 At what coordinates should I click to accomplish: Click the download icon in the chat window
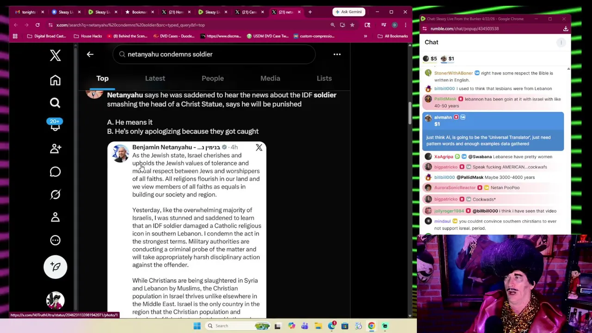tap(566, 29)
